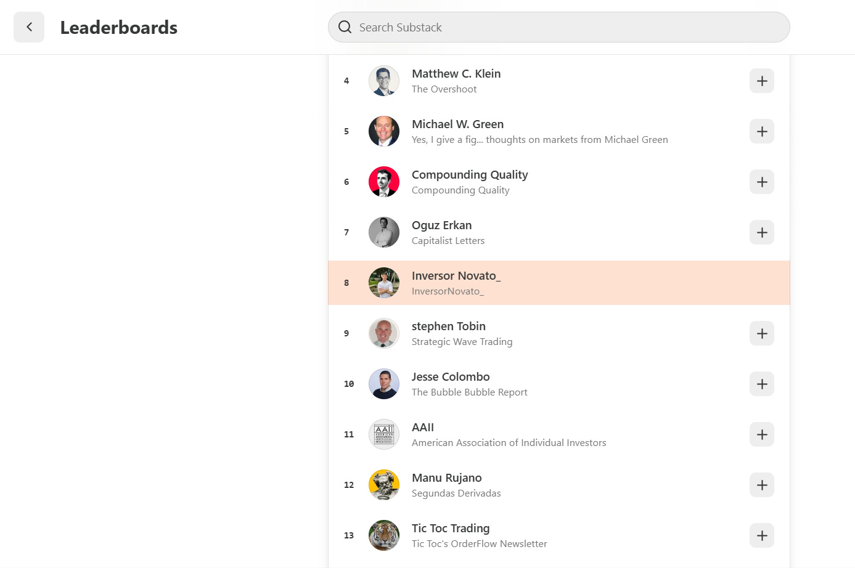The image size is (855, 568).
Task: Click Manu Rujano's yellow avatar
Action: click(384, 485)
